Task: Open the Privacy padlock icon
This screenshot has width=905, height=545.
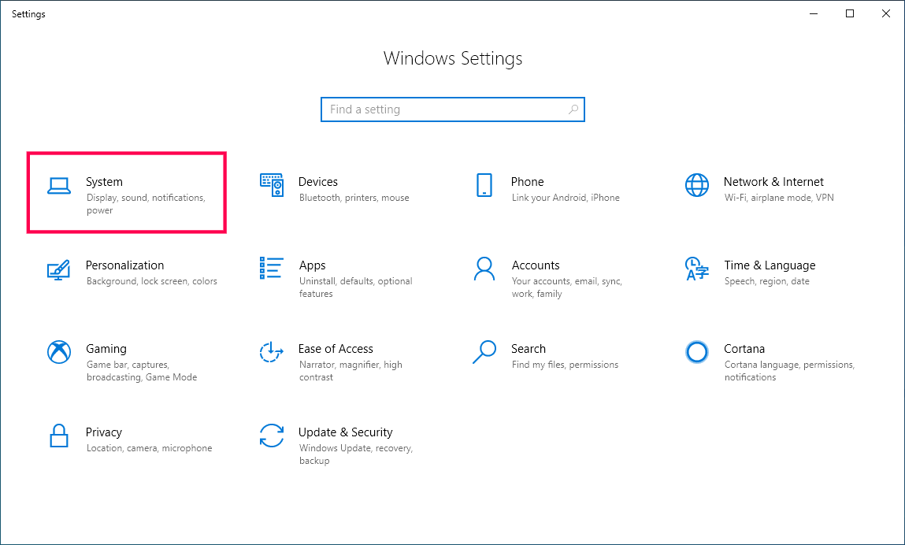Action: tap(59, 436)
